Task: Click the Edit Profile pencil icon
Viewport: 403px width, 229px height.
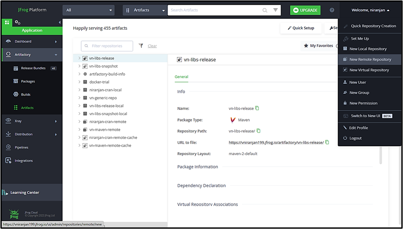Action: [x=345, y=128]
